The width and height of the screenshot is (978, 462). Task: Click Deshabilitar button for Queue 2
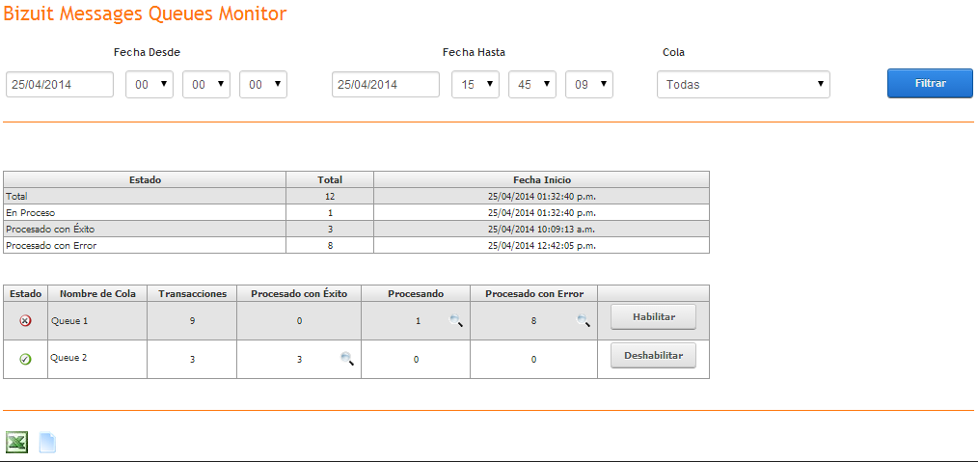click(653, 356)
